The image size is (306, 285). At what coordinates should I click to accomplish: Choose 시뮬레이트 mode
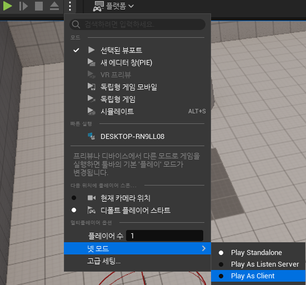(x=137, y=111)
